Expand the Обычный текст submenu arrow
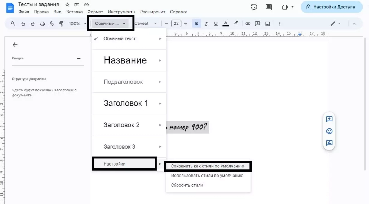The height and width of the screenshot is (204, 369). tap(160, 39)
